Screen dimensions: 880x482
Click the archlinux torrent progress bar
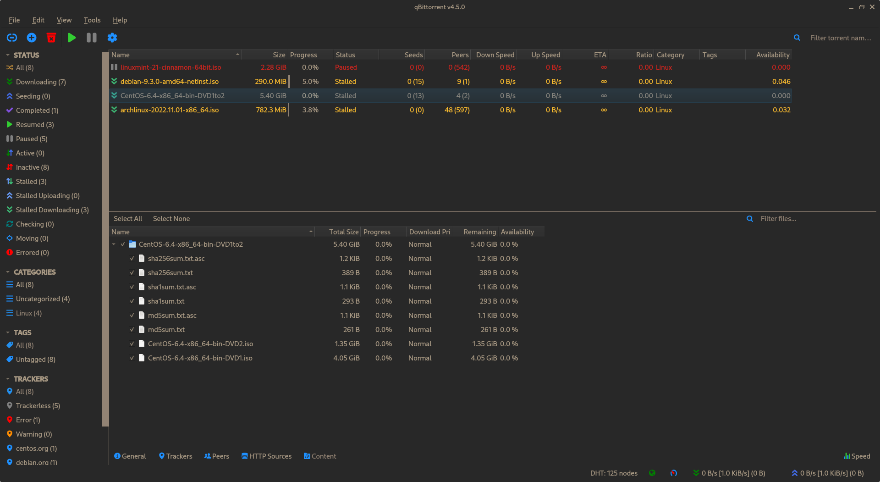(x=310, y=110)
